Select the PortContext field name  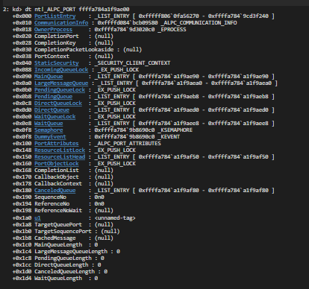(x=51, y=57)
